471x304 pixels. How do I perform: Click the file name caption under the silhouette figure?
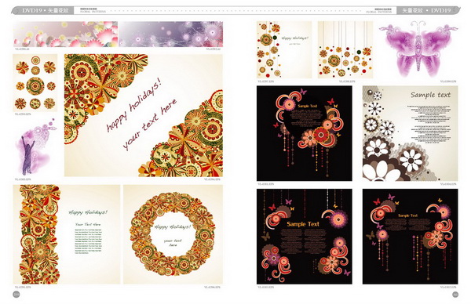point(23,179)
